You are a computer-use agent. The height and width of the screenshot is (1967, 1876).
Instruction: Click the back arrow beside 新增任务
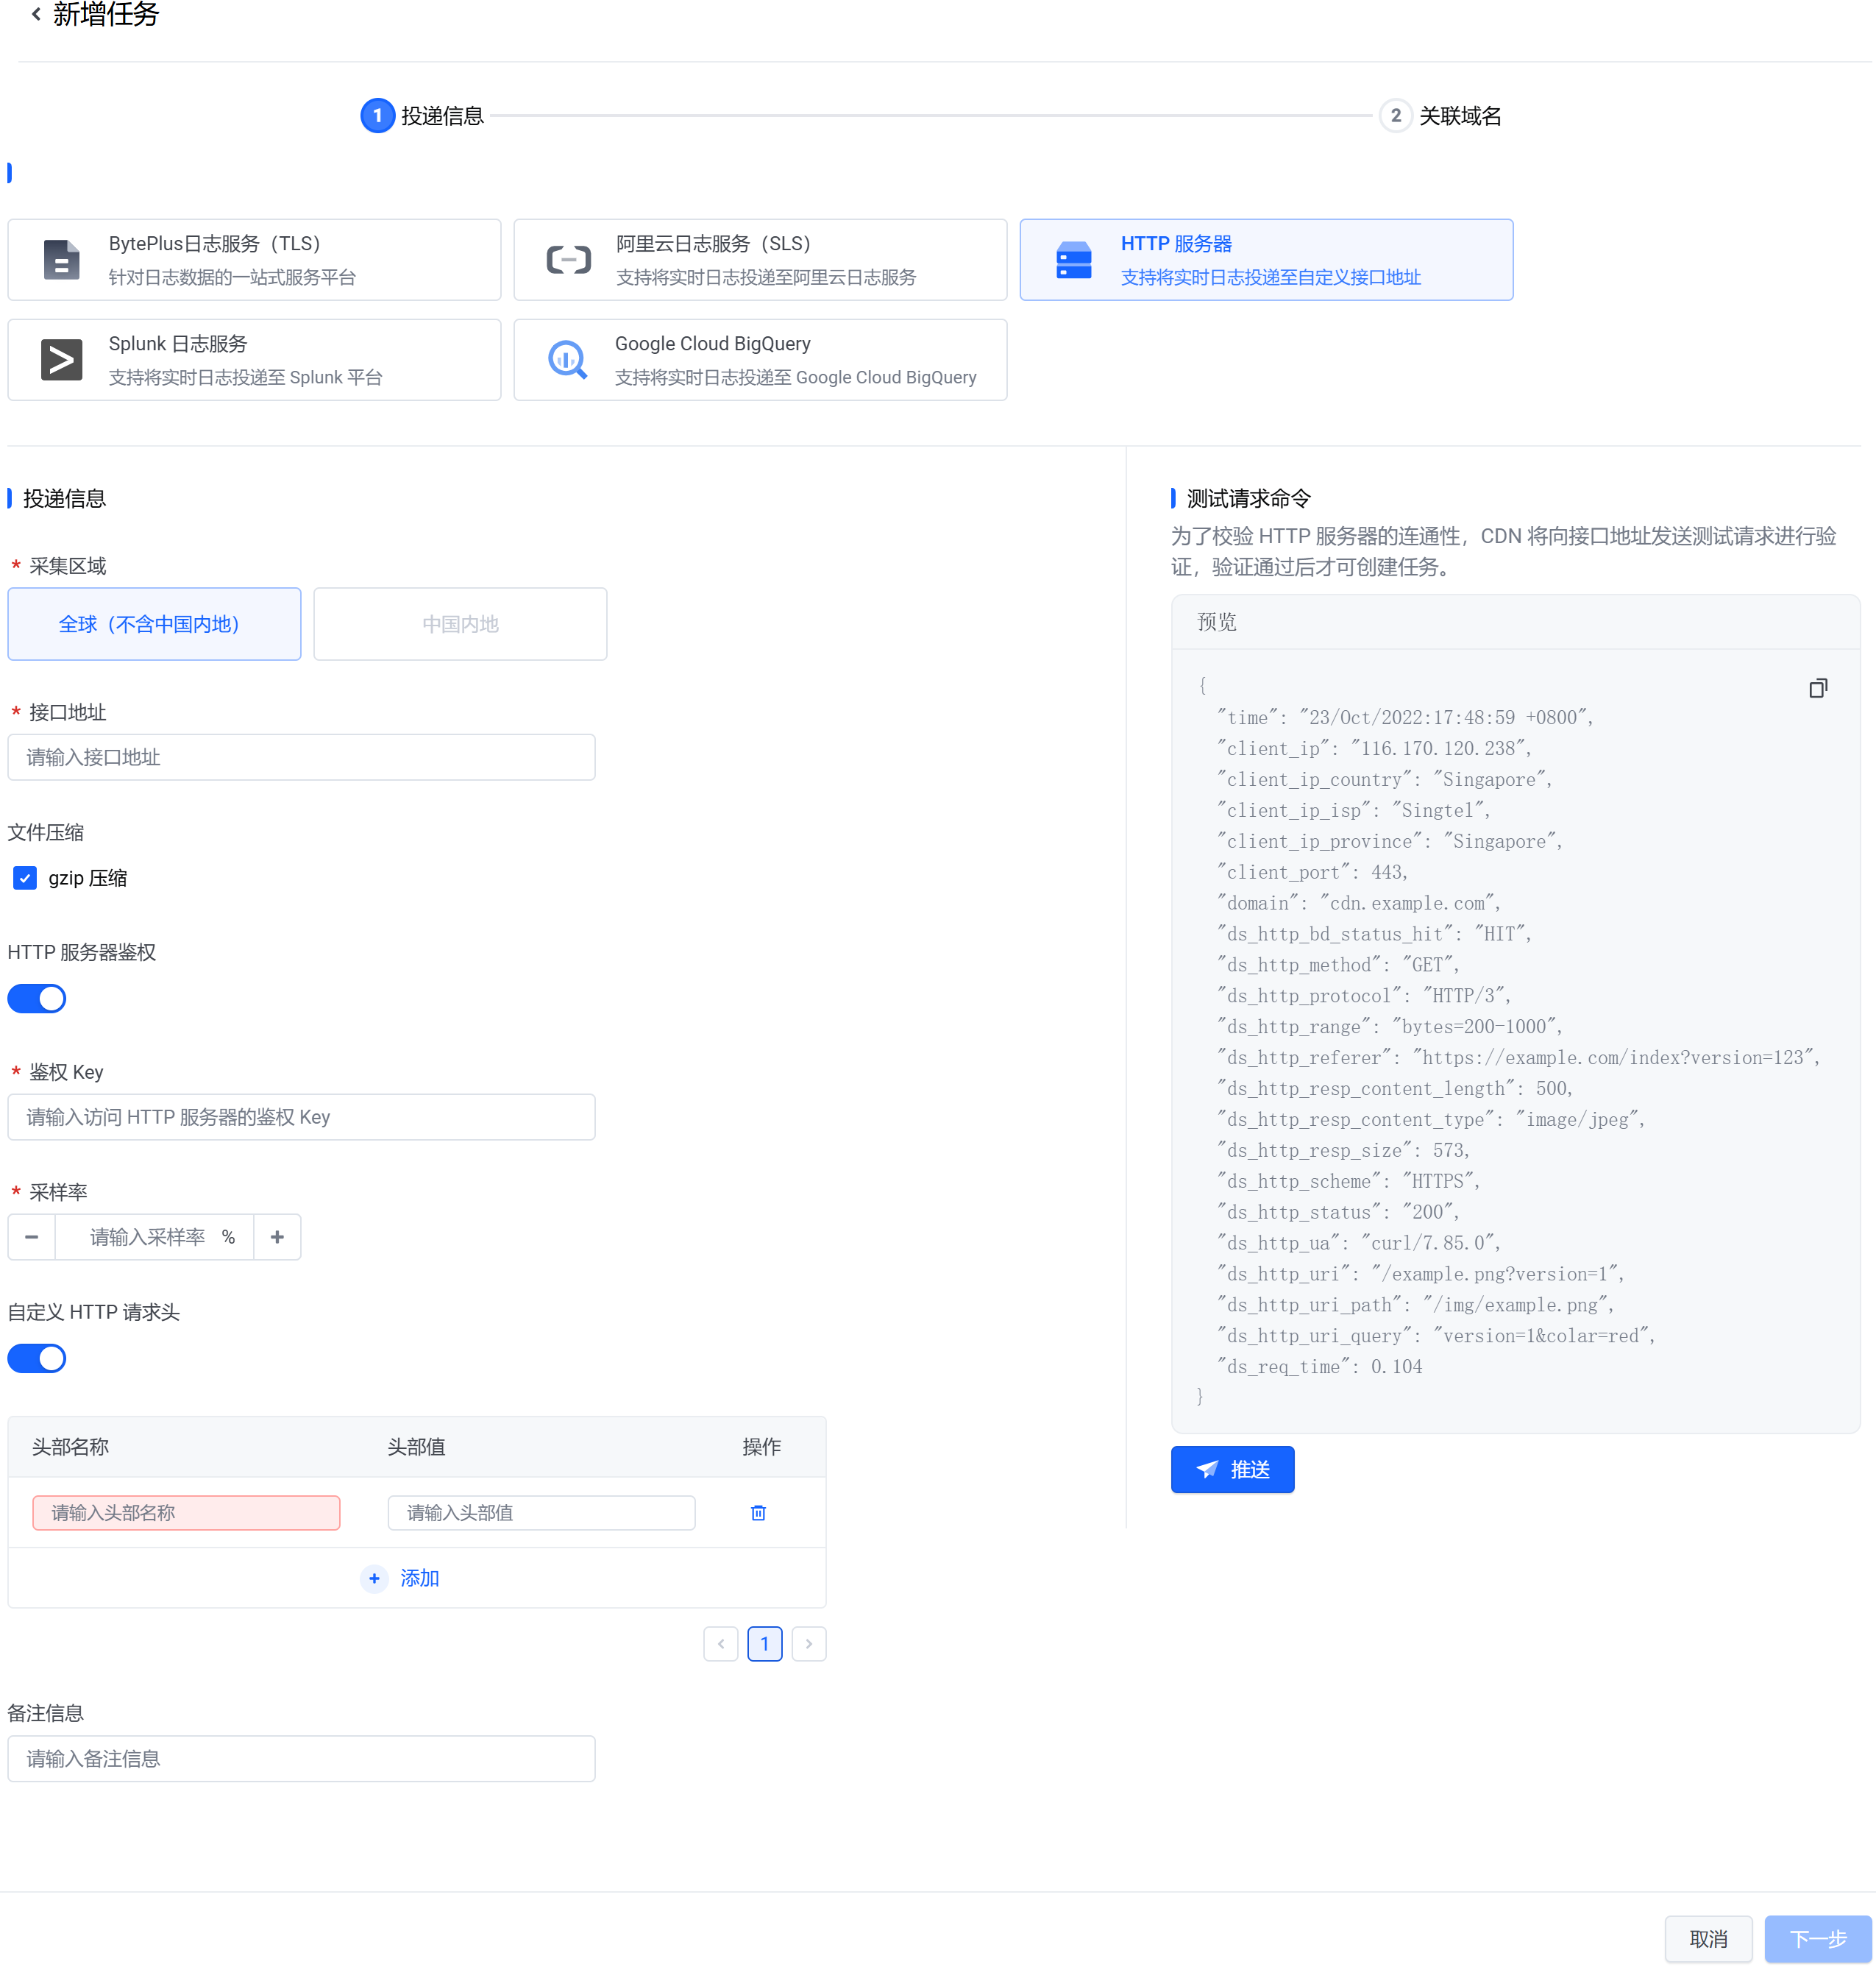pos(36,15)
